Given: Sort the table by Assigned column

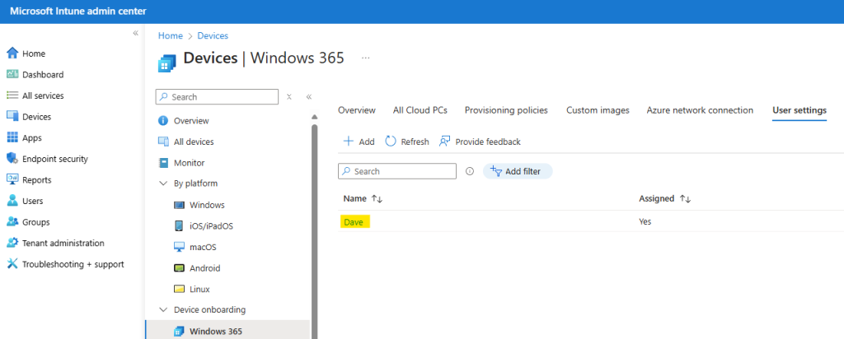Looking at the screenshot, I should click(x=685, y=198).
